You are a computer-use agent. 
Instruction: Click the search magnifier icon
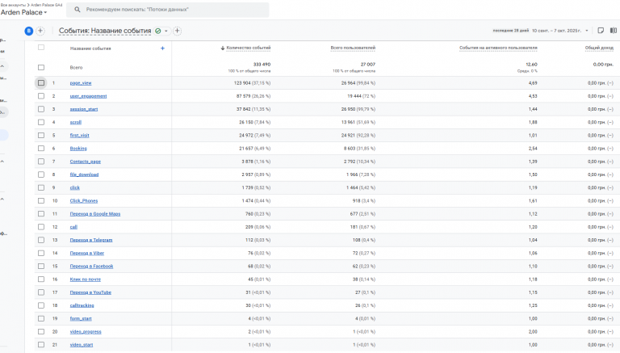click(x=77, y=10)
